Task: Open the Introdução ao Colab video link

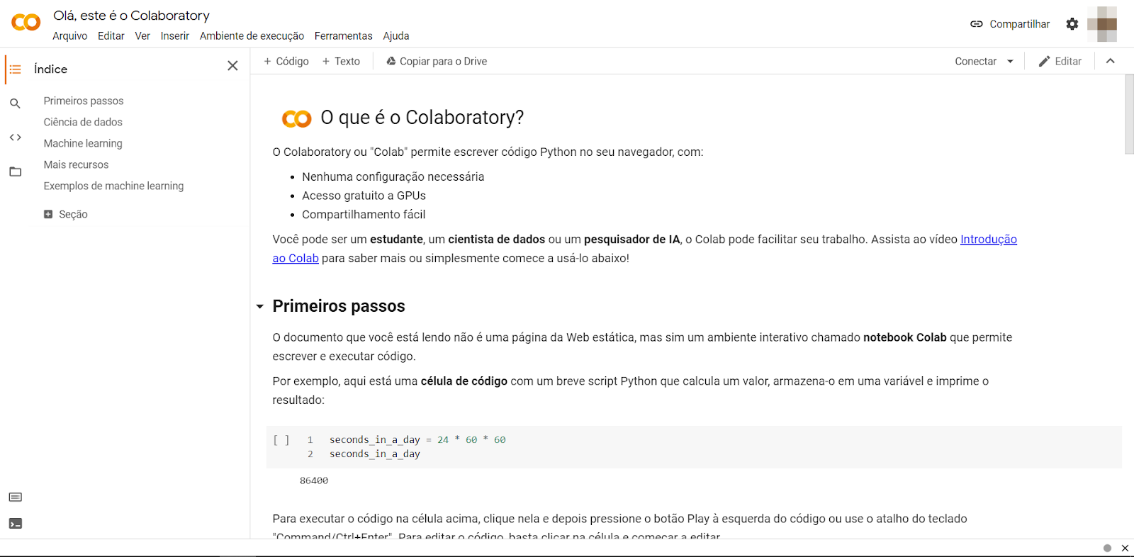Action: 989,240
